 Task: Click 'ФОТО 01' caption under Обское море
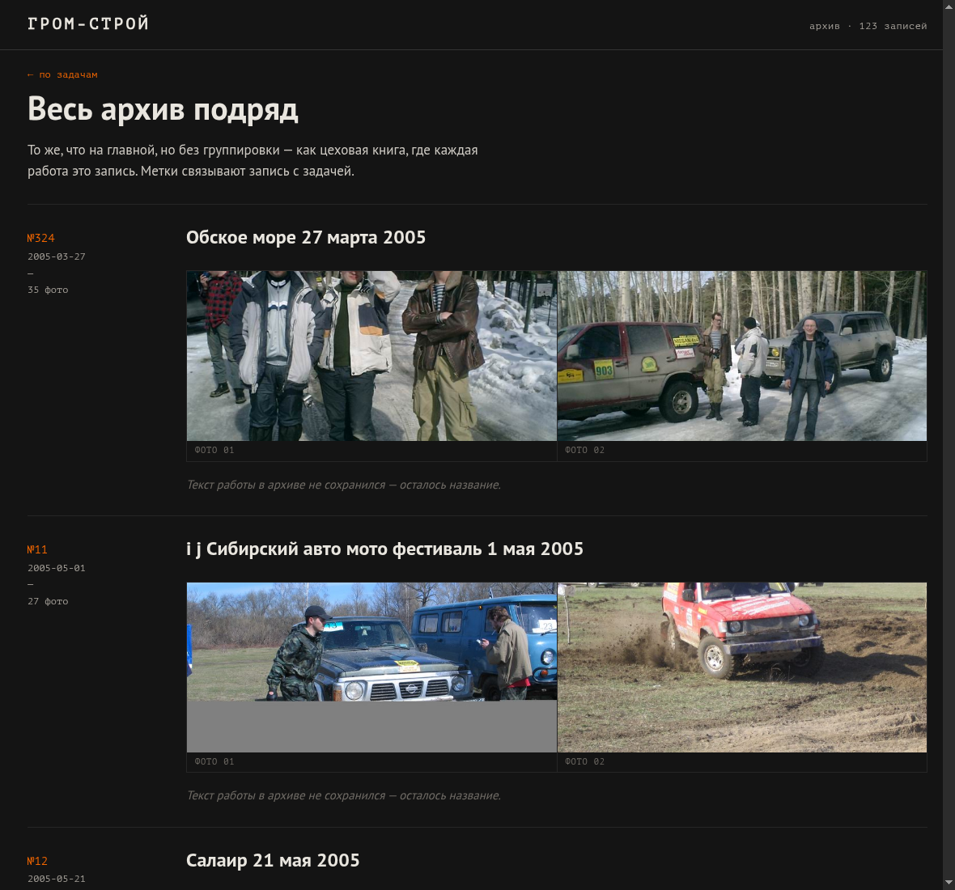(214, 451)
